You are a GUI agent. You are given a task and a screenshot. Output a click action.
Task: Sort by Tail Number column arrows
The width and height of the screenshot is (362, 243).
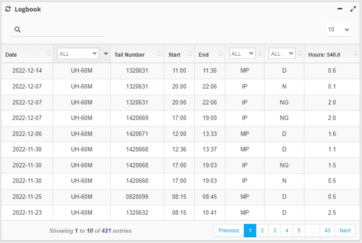[x=159, y=54]
